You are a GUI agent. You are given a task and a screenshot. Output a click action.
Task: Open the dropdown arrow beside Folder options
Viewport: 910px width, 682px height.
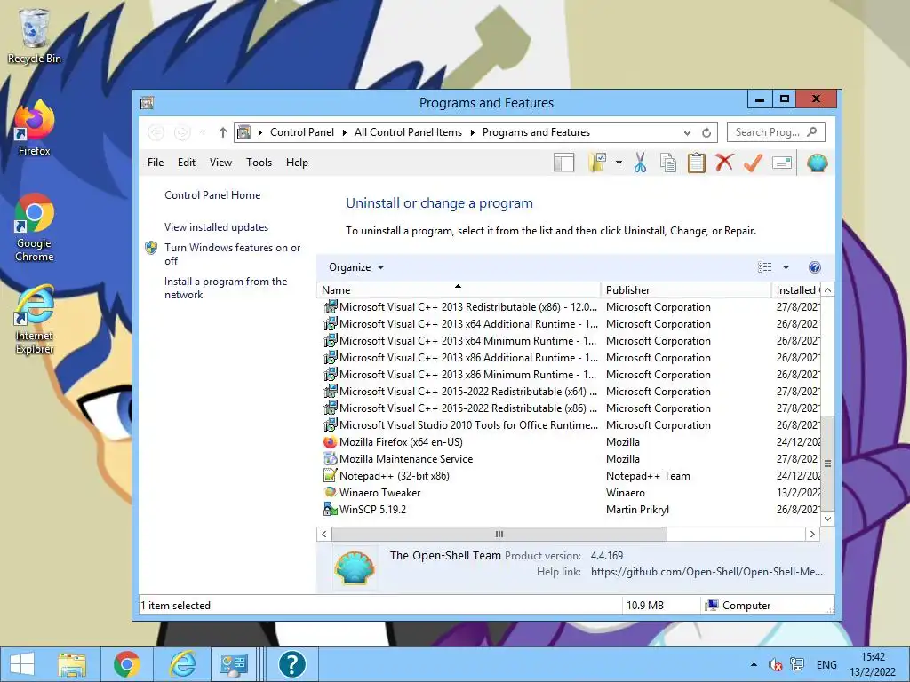point(619,163)
